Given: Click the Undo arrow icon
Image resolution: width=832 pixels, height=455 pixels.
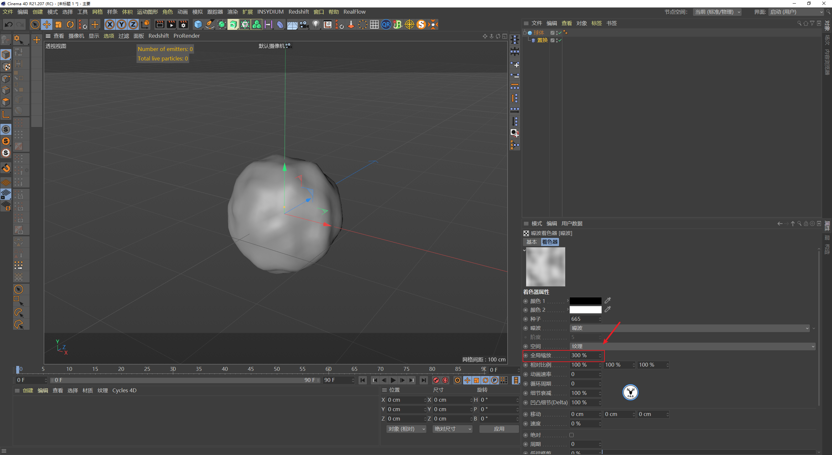Looking at the screenshot, I should point(9,25).
